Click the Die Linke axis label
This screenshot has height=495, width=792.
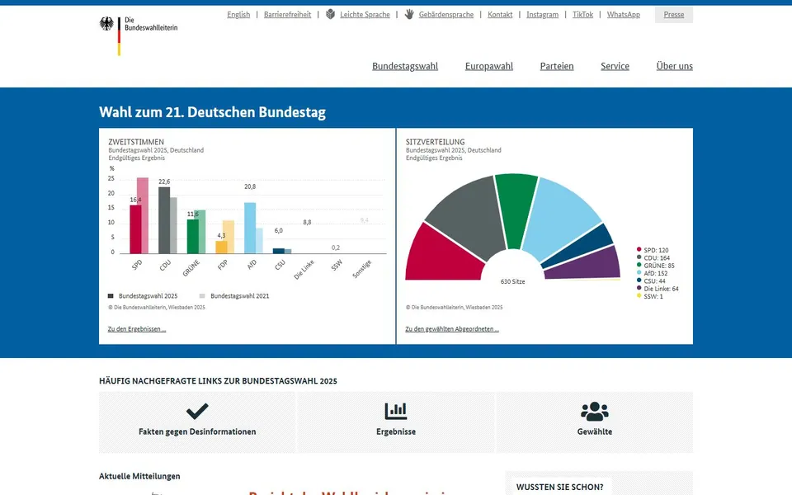click(x=304, y=270)
